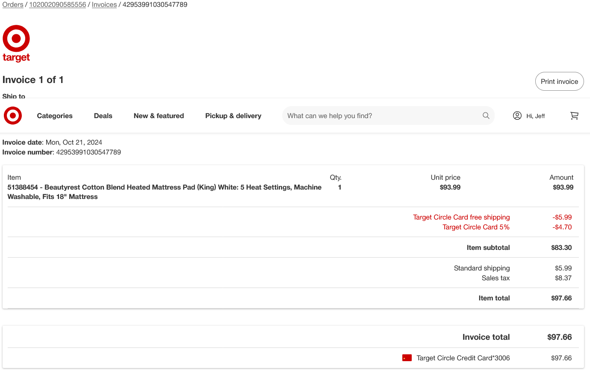Click the Beautyrest Heated Mattress Pad item
The height and width of the screenshot is (374, 590).
(x=165, y=192)
